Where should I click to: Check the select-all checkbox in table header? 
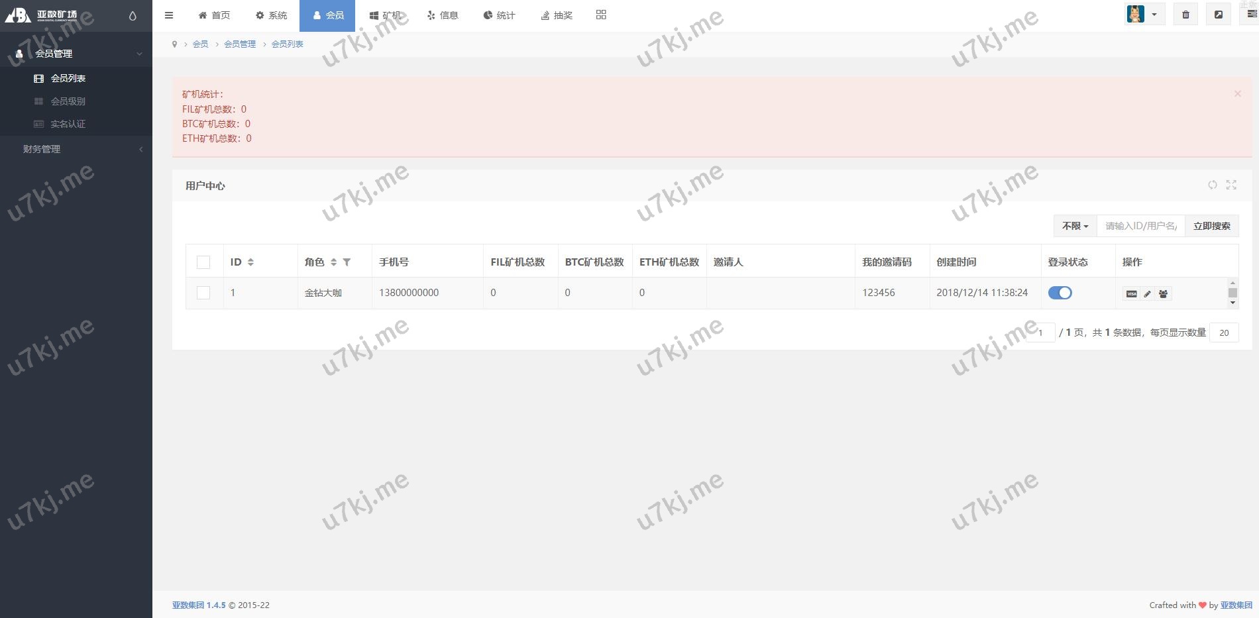click(203, 262)
